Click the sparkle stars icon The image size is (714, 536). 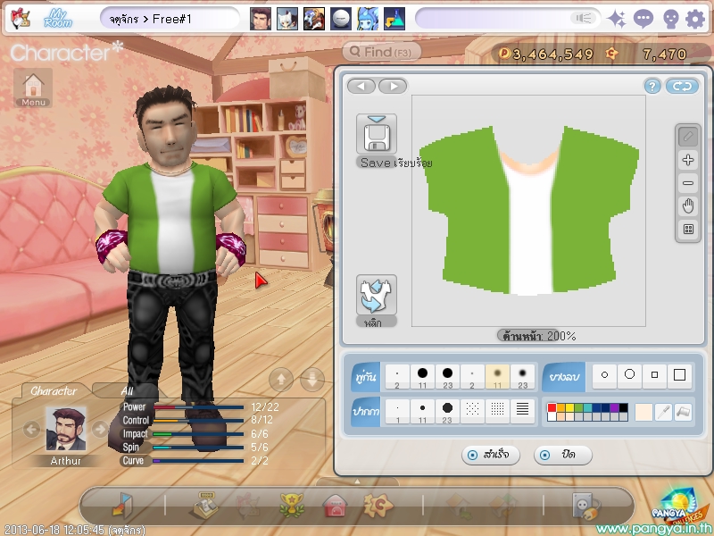pyautogui.click(x=617, y=19)
